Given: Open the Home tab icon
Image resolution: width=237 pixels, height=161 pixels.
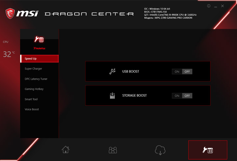Looking at the screenshot, I should tap(66, 149).
